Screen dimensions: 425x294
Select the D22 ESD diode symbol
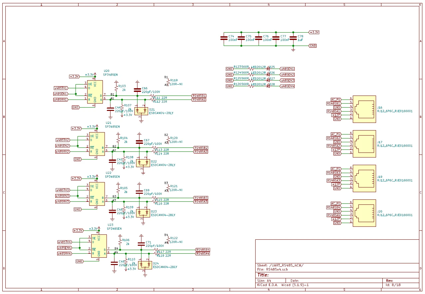coord(143,163)
